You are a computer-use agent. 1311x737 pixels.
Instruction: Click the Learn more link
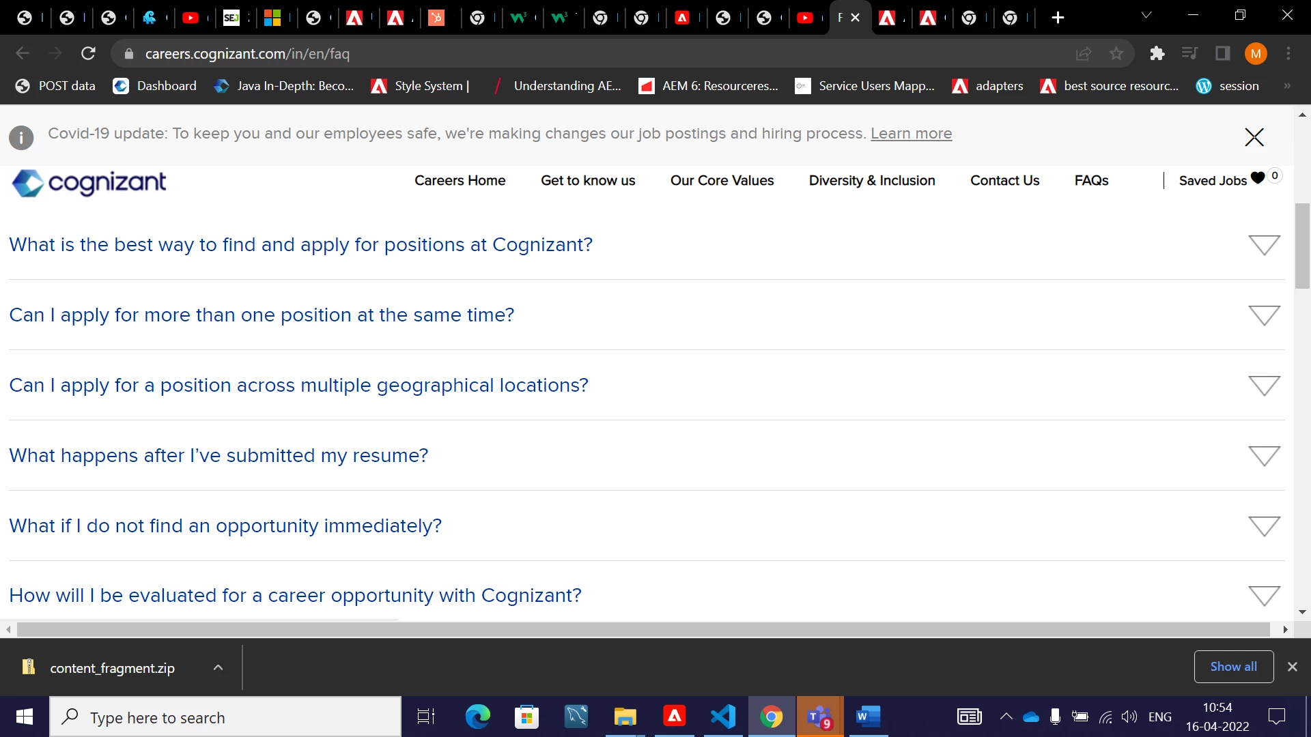911,134
